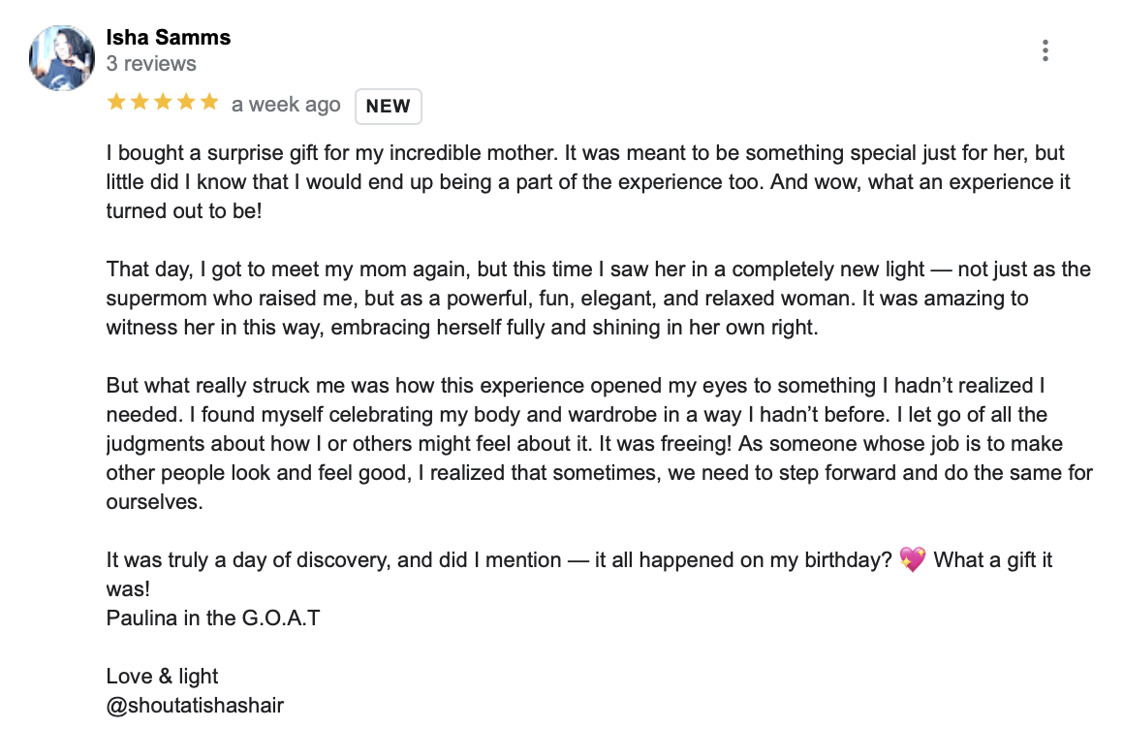Viewport: 1124px width, 729px height.
Task: Select the third rating star
Action: tap(163, 103)
